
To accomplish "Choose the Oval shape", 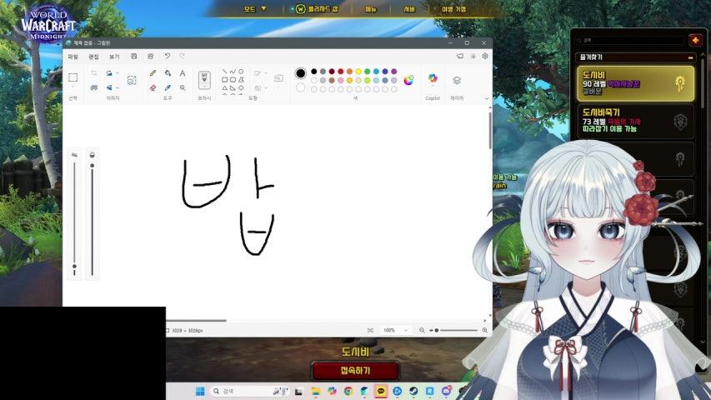I will 241,72.
